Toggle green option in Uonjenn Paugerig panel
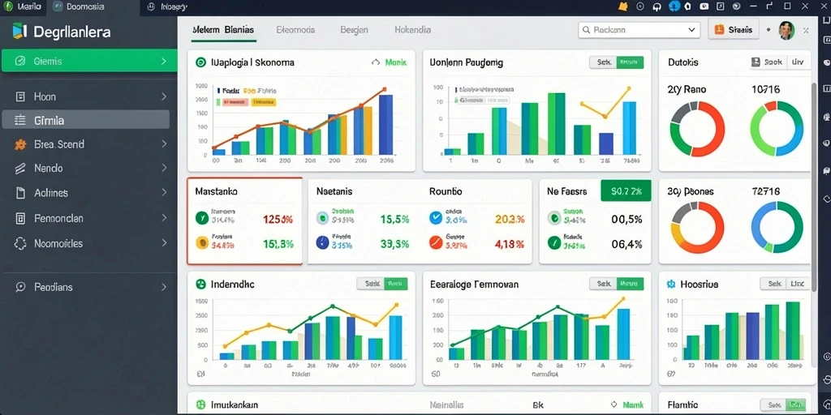Viewport: 831px width, 415px height. [630, 62]
